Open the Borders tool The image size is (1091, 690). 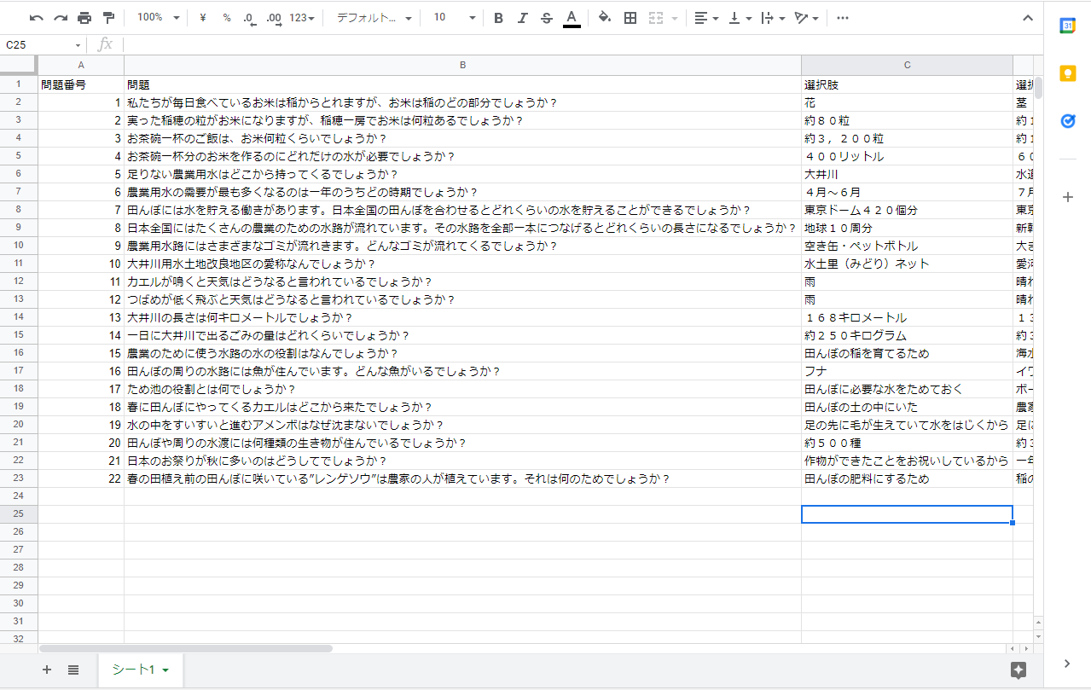tap(630, 17)
